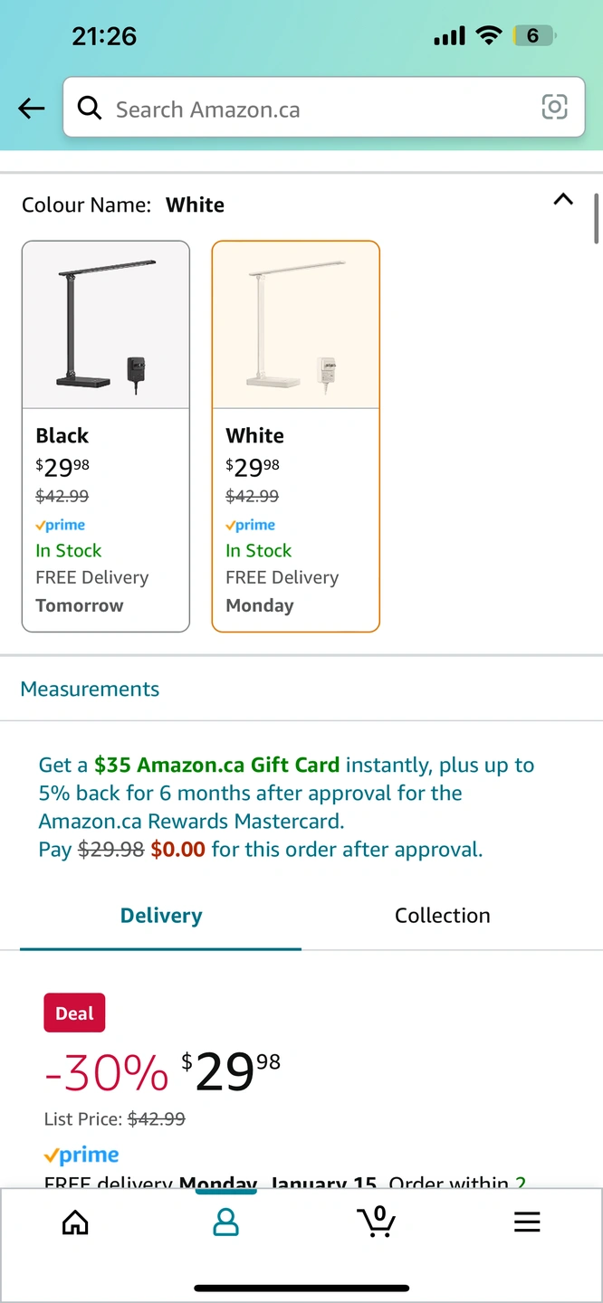Image resolution: width=603 pixels, height=1303 pixels.
Task: Click the page scrollbar on the right edge
Action: tap(596, 218)
